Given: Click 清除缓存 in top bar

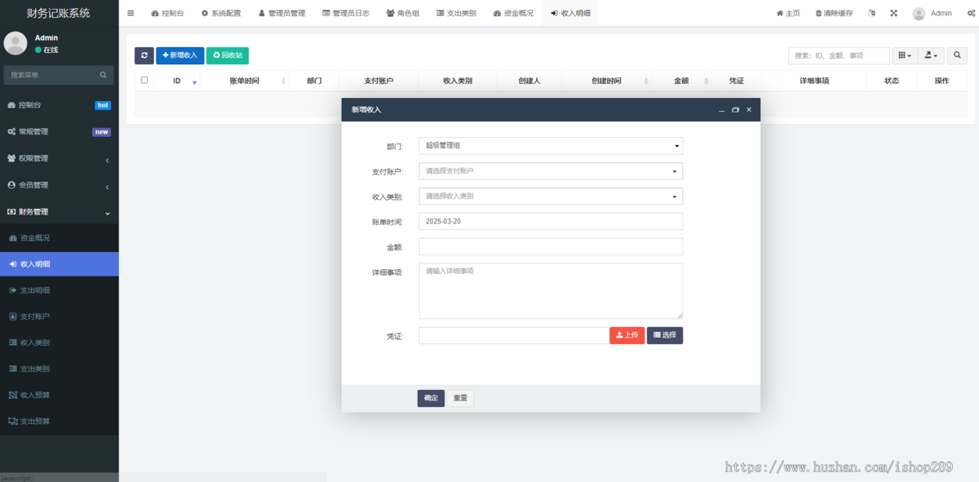Looking at the screenshot, I should [x=835, y=13].
